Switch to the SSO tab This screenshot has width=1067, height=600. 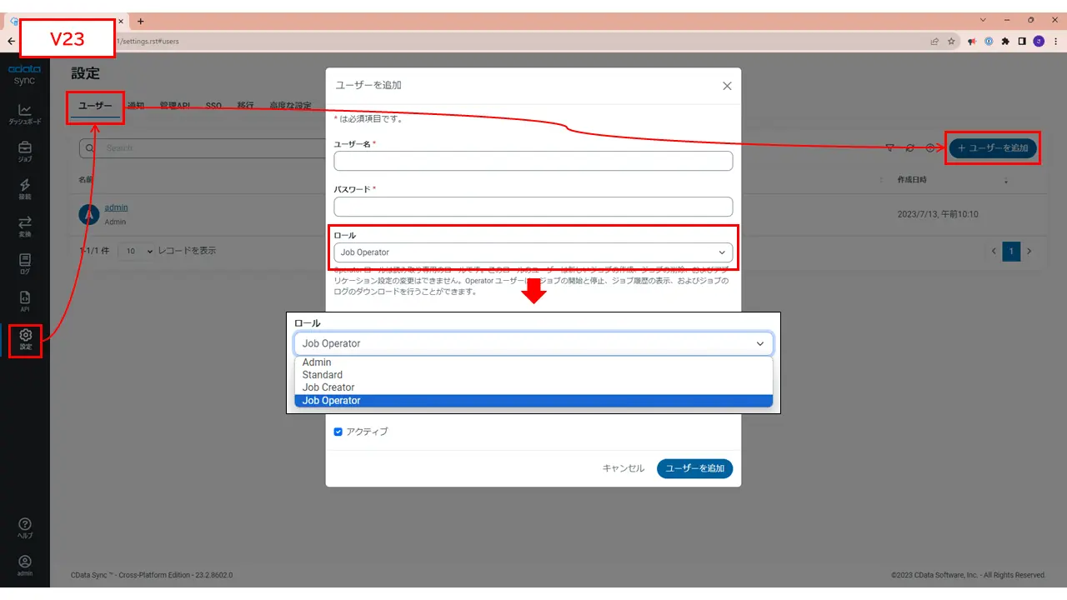coord(213,106)
